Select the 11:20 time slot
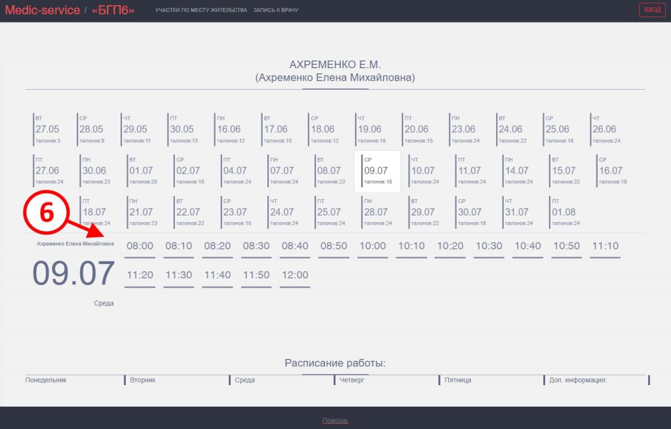This screenshot has width=671, height=429. (140, 276)
